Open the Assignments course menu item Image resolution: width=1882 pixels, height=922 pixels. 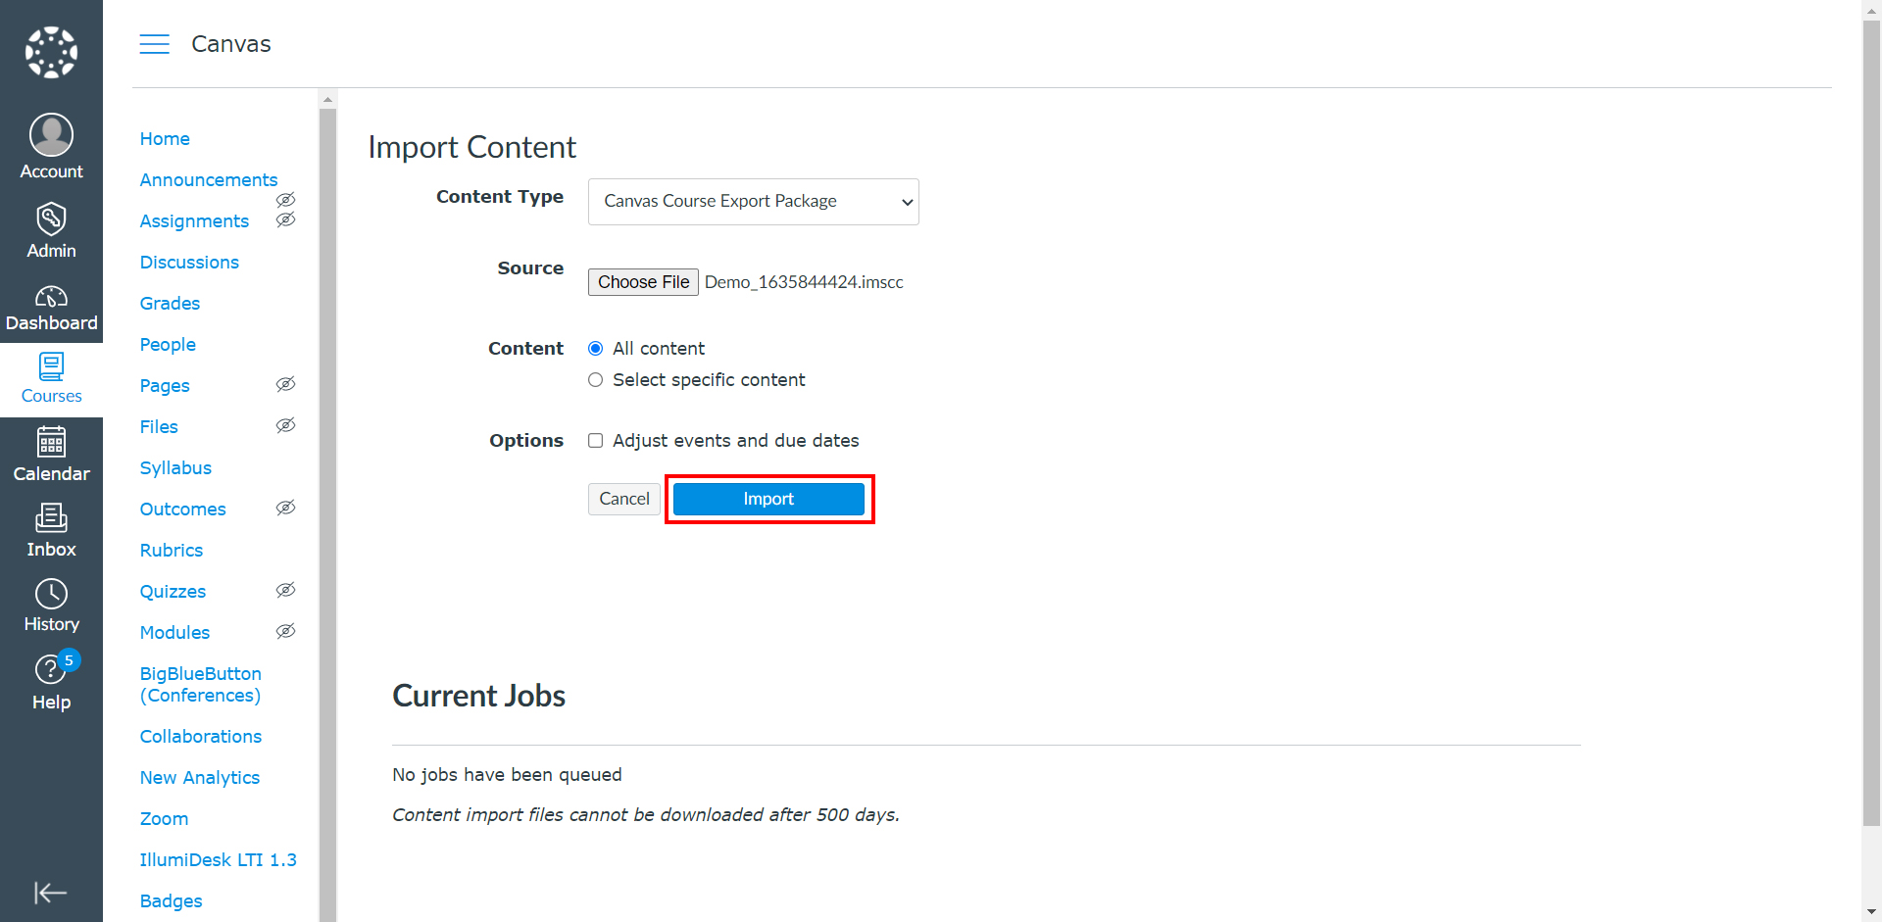tap(194, 221)
